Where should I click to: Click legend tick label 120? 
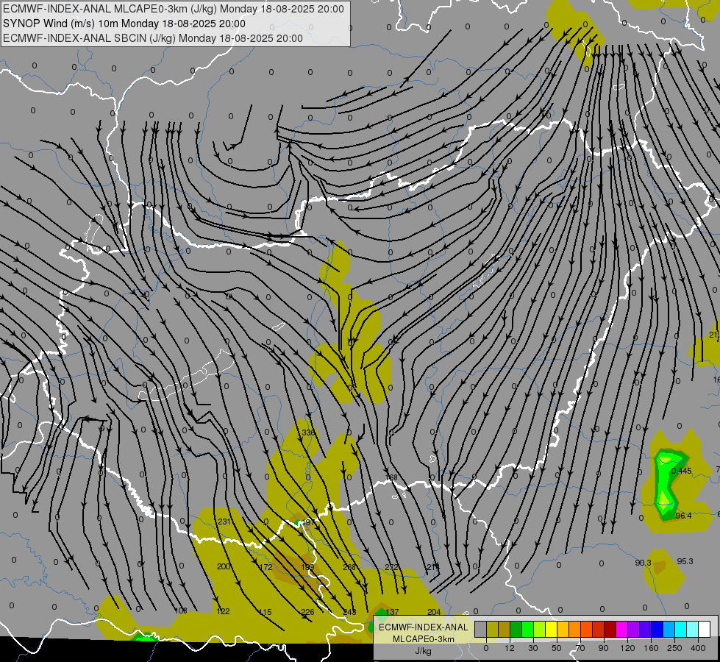click(627, 648)
